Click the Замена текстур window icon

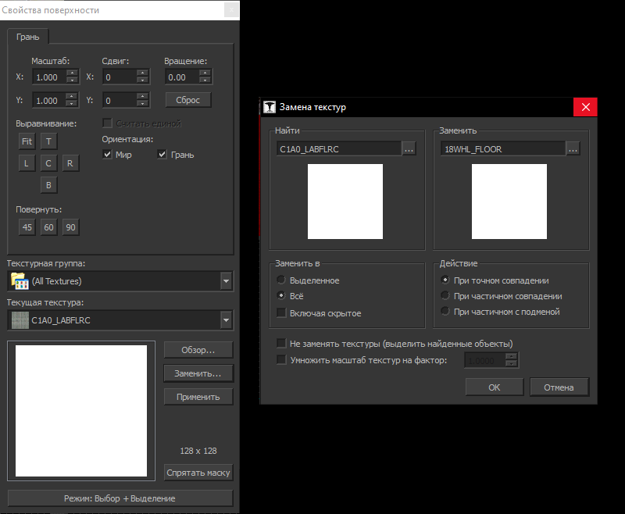pyautogui.click(x=270, y=107)
